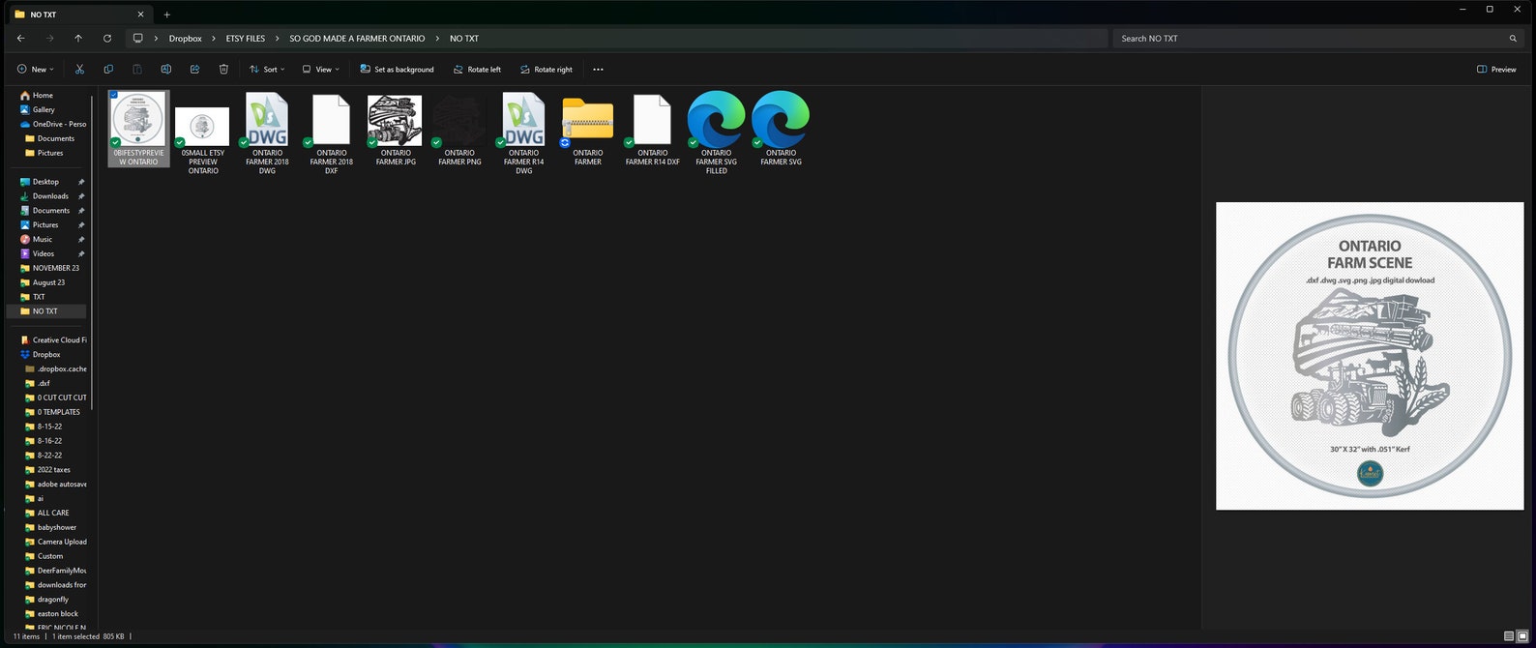Navigate back with the back arrow
Screen dimensions: 1536x648
coord(21,39)
